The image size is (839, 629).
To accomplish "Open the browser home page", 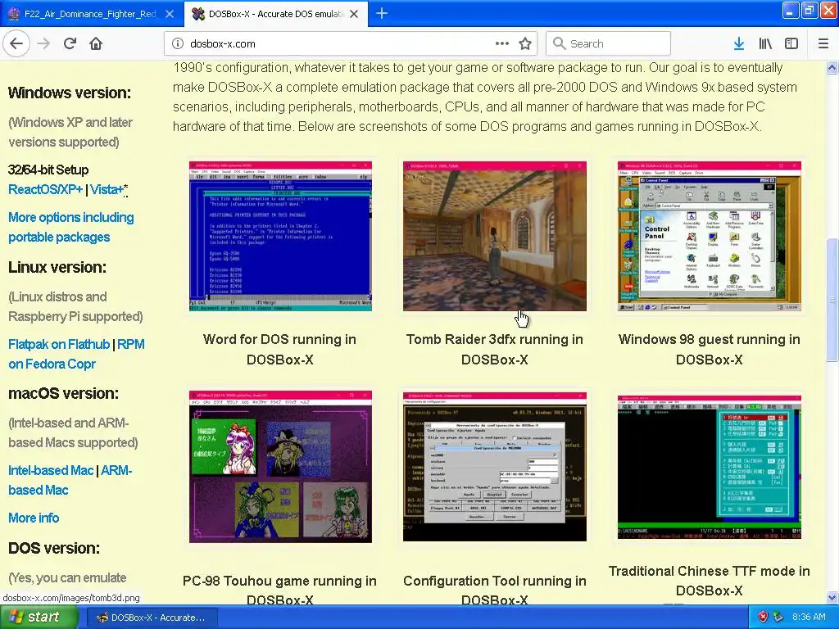I will pyautogui.click(x=96, y=43).
